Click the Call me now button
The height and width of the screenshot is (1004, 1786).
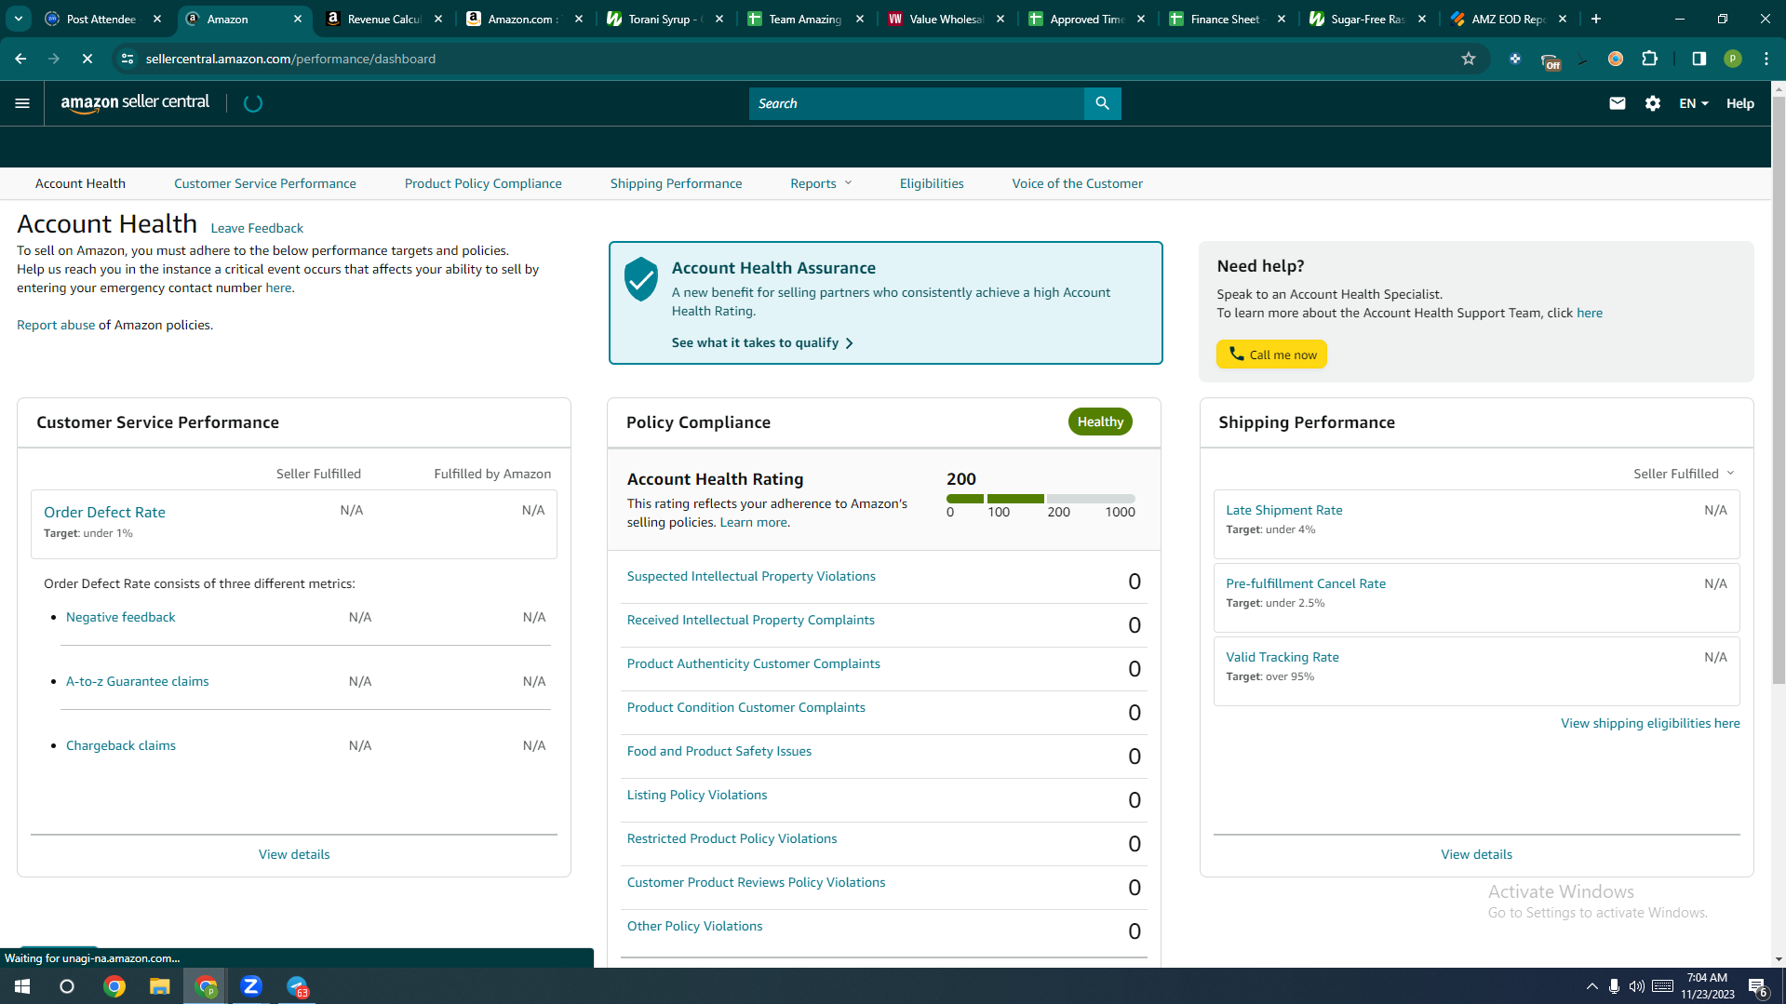1271,355
